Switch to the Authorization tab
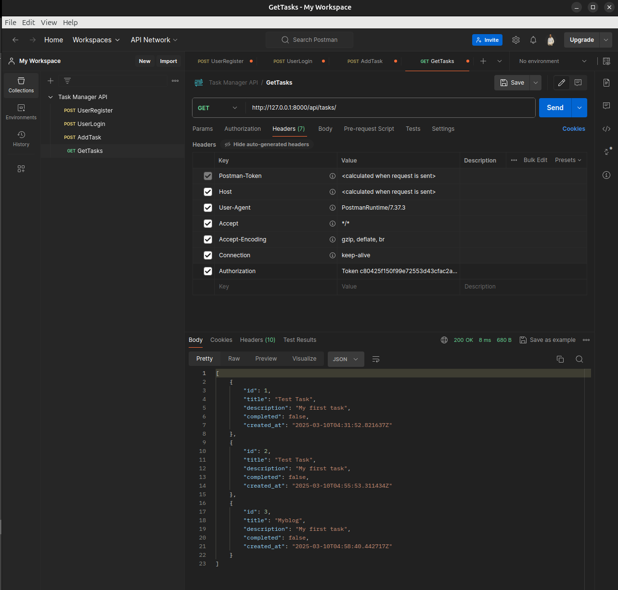618x590 pixels. coord(243,129)
